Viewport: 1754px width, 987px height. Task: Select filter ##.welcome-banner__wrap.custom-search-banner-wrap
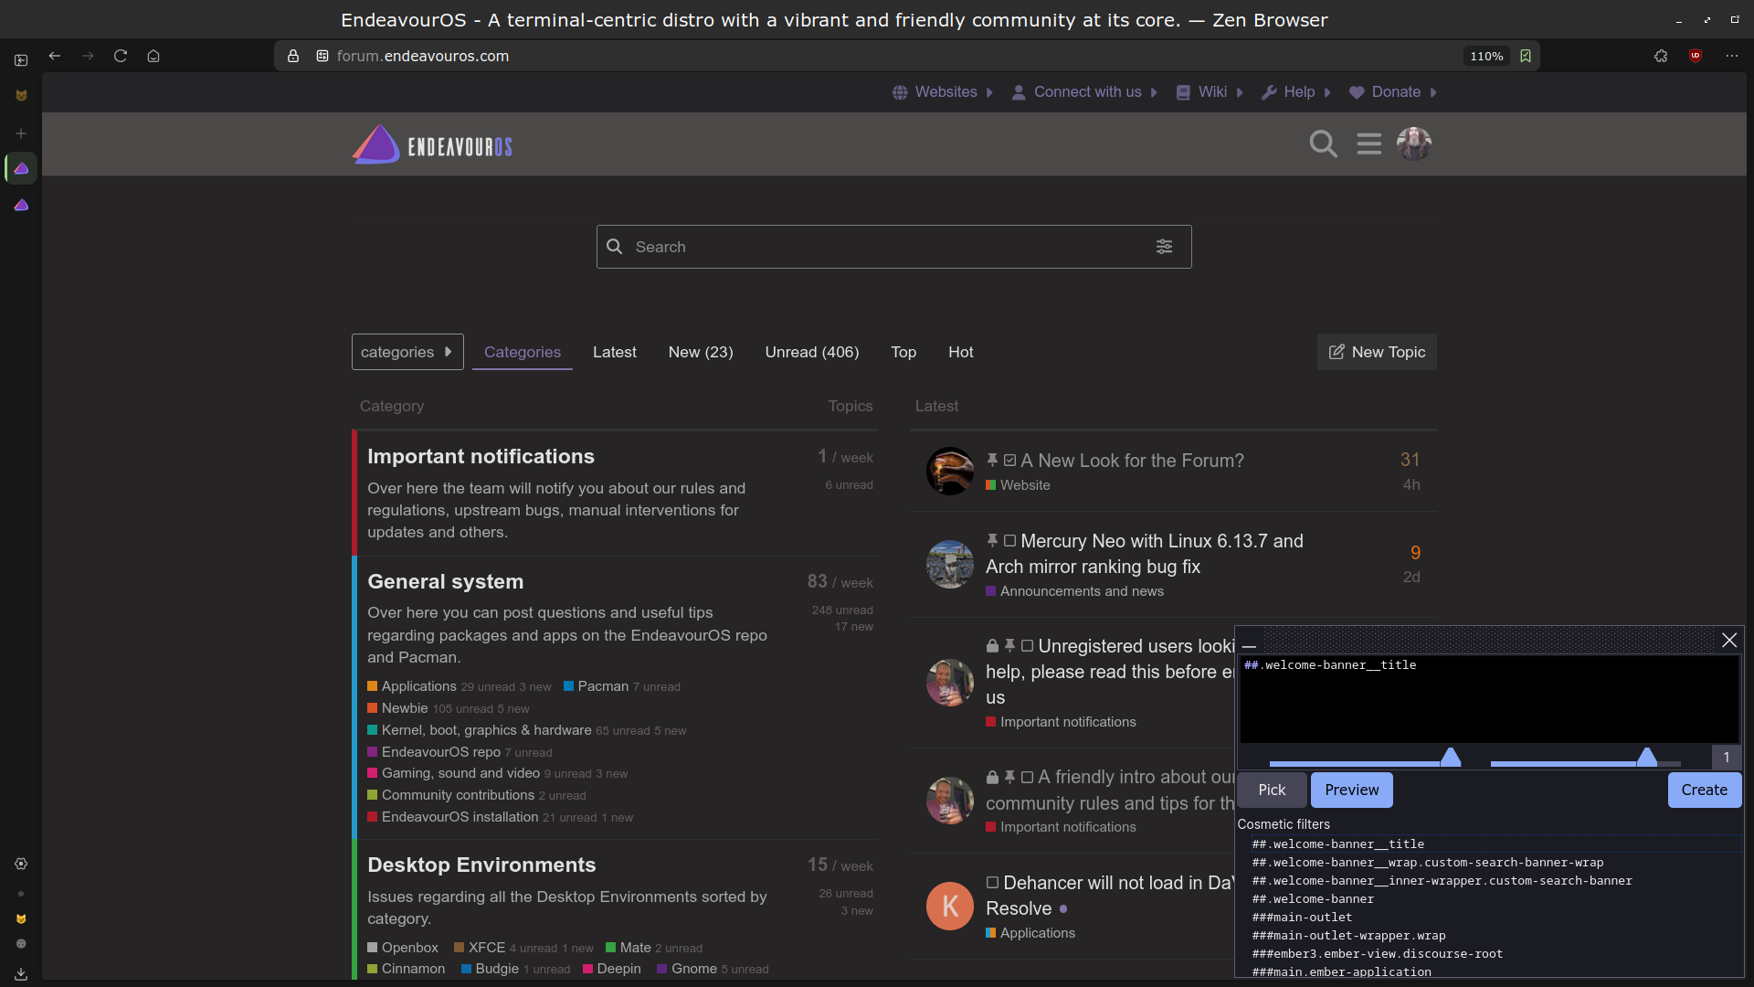click(x=1427, y=863)
